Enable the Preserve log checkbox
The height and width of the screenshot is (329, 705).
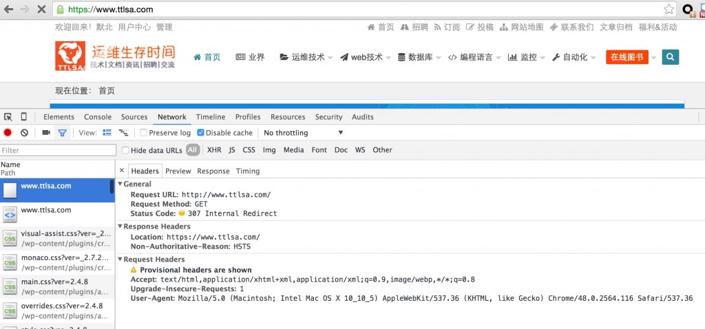tap(143, 133)
